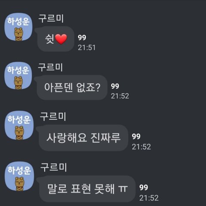Tap the 하성운 avatar next to 아픈덴 없죠?
Screen dimensions: 206x206
(x=18, y=76)
